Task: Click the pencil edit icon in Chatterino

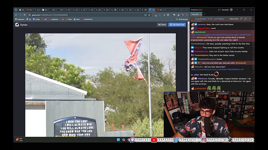Action: tap(241, 19)
